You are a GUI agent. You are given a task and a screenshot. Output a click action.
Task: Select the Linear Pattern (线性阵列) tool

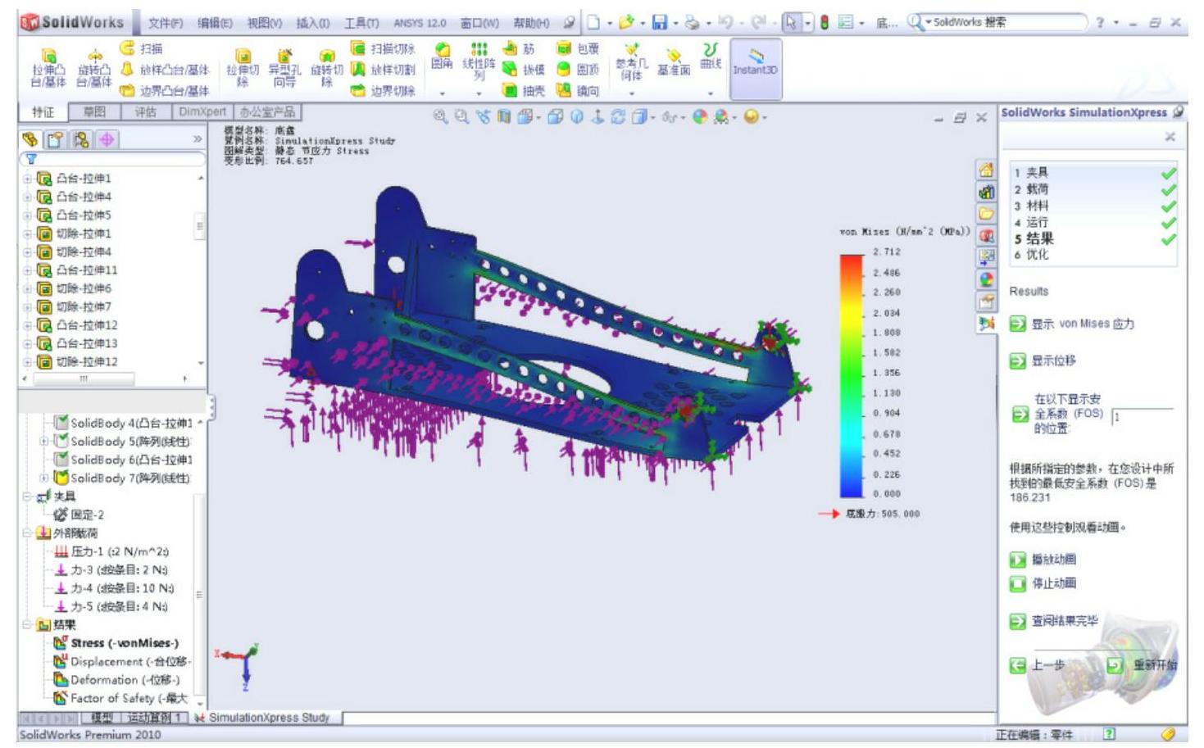coord(479,62)
